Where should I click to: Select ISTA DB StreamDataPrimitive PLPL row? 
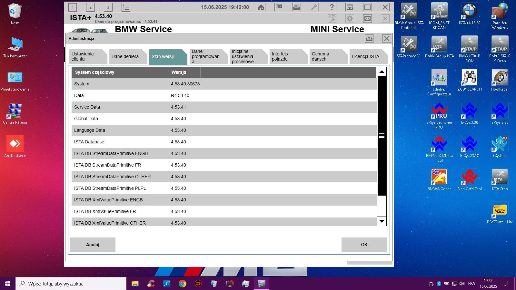(x=224, y=188)
